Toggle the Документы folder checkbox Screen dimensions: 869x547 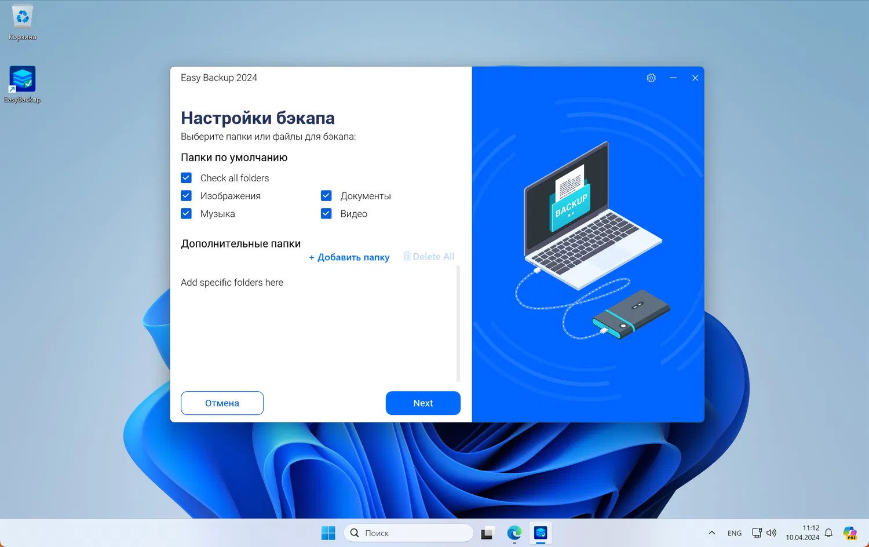coord(326,196)
